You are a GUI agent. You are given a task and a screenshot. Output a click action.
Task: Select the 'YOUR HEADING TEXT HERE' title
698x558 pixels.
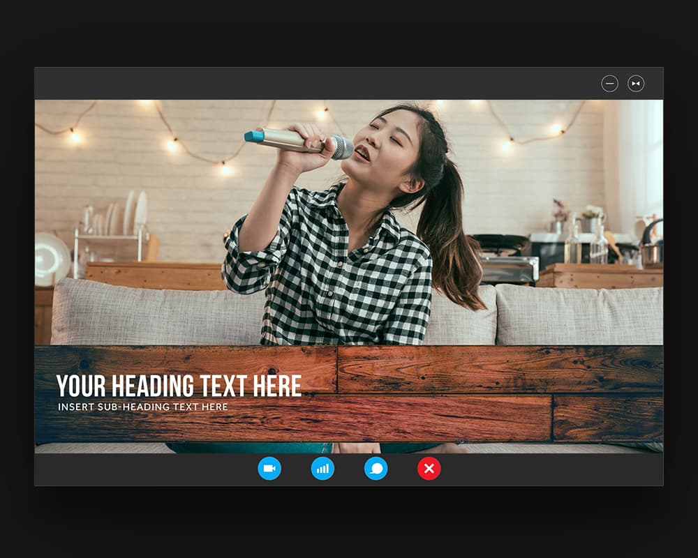tap(179, 386)
